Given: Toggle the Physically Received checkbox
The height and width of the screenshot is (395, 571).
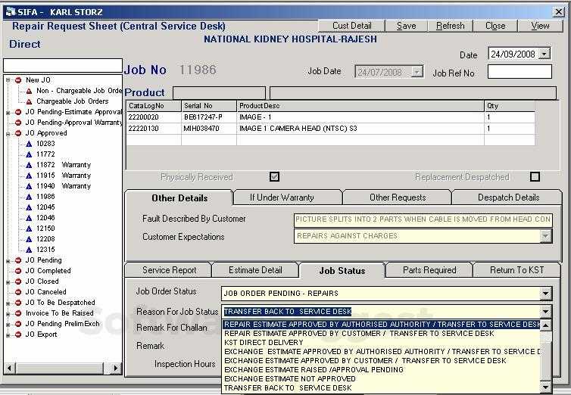Looking at the screenshot, I should (275, 177).
